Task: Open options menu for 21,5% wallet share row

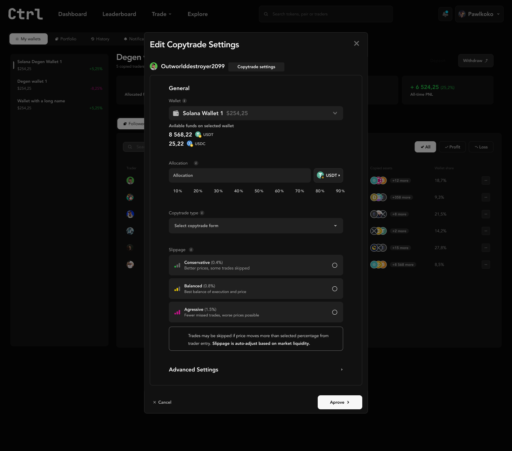Action: coord(486,214)
